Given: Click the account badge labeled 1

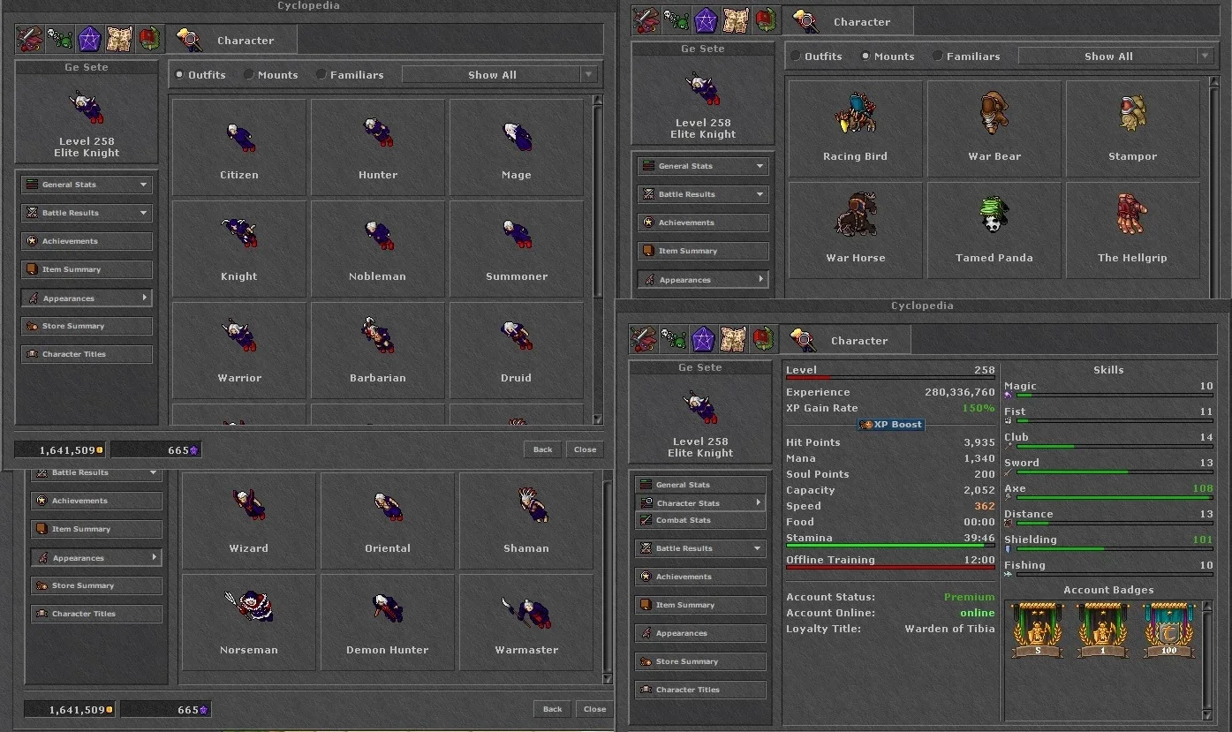Looking at the screenshot, I should pyautogui.click(x=1103, y=630).
